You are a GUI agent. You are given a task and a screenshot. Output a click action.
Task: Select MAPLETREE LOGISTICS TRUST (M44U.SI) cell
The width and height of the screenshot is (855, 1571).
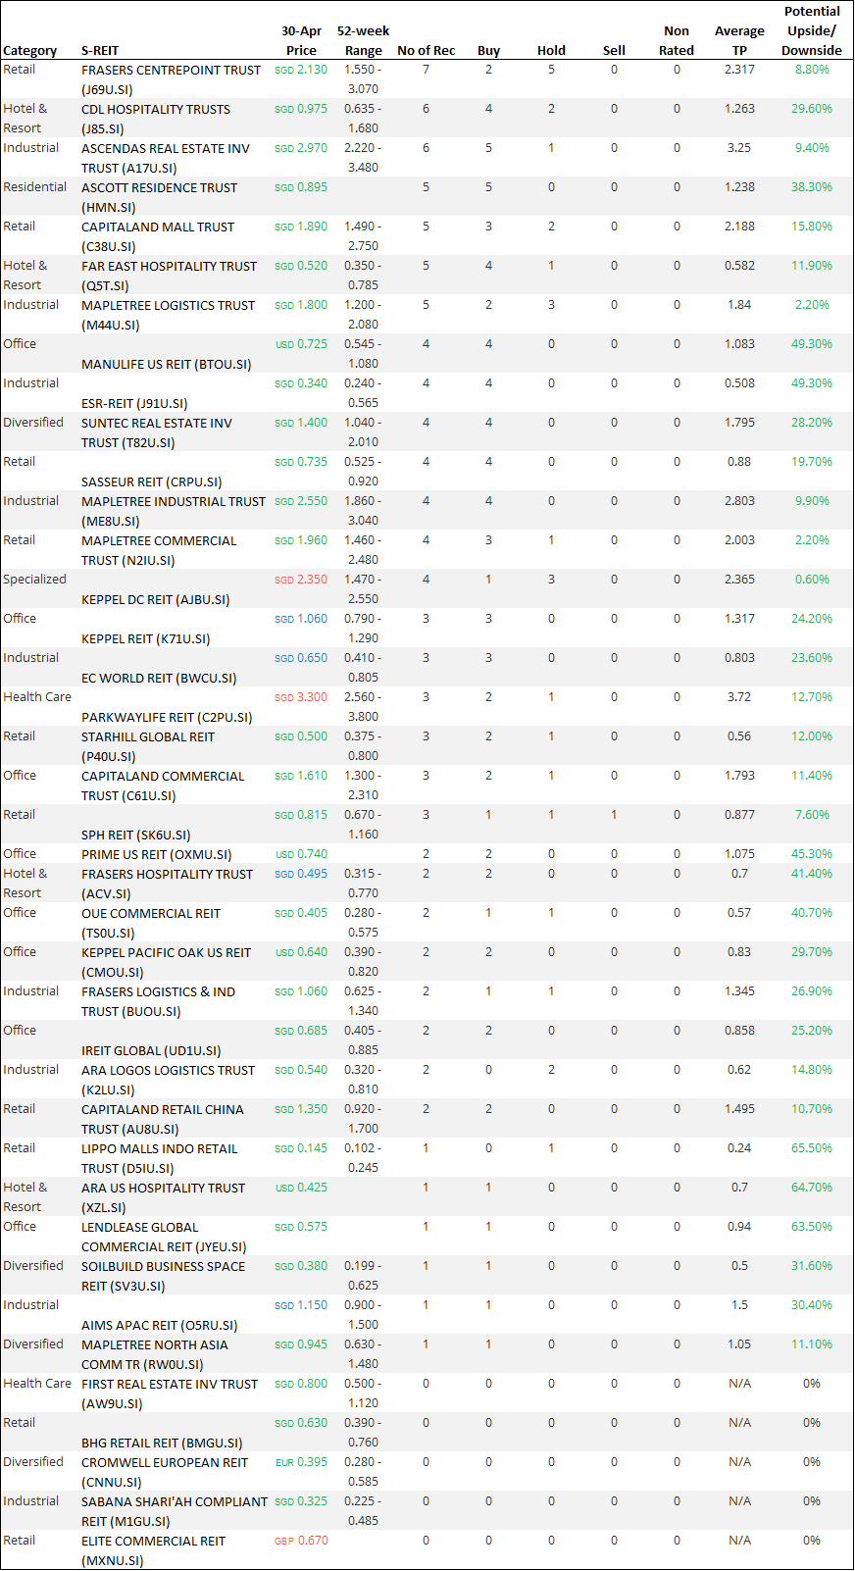168,315
